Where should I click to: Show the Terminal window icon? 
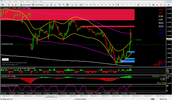[x=16, y=5]
